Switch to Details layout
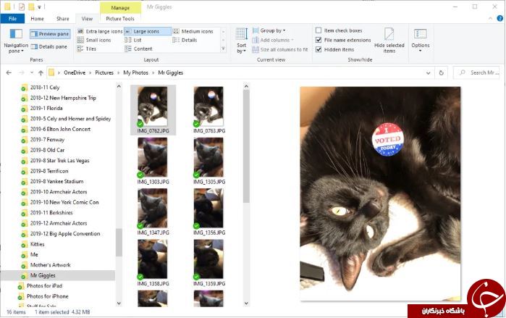 [185, 40]
